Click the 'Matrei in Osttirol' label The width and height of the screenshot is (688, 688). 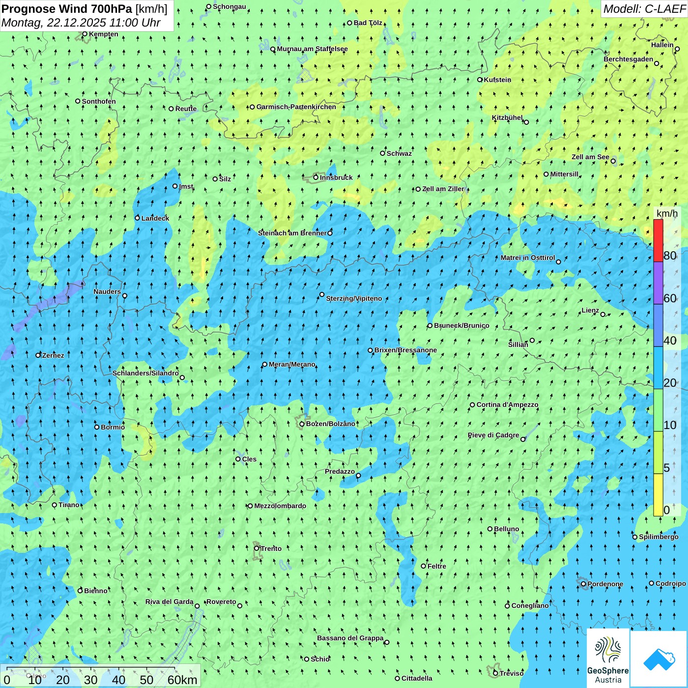click(528, 258)
